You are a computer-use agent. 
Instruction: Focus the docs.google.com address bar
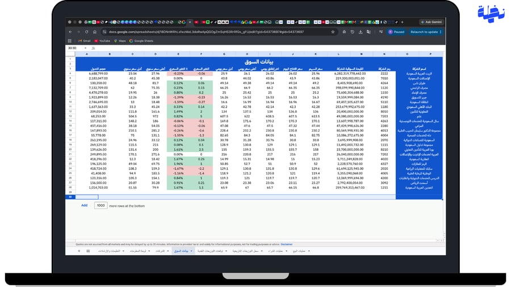(215, 32)
